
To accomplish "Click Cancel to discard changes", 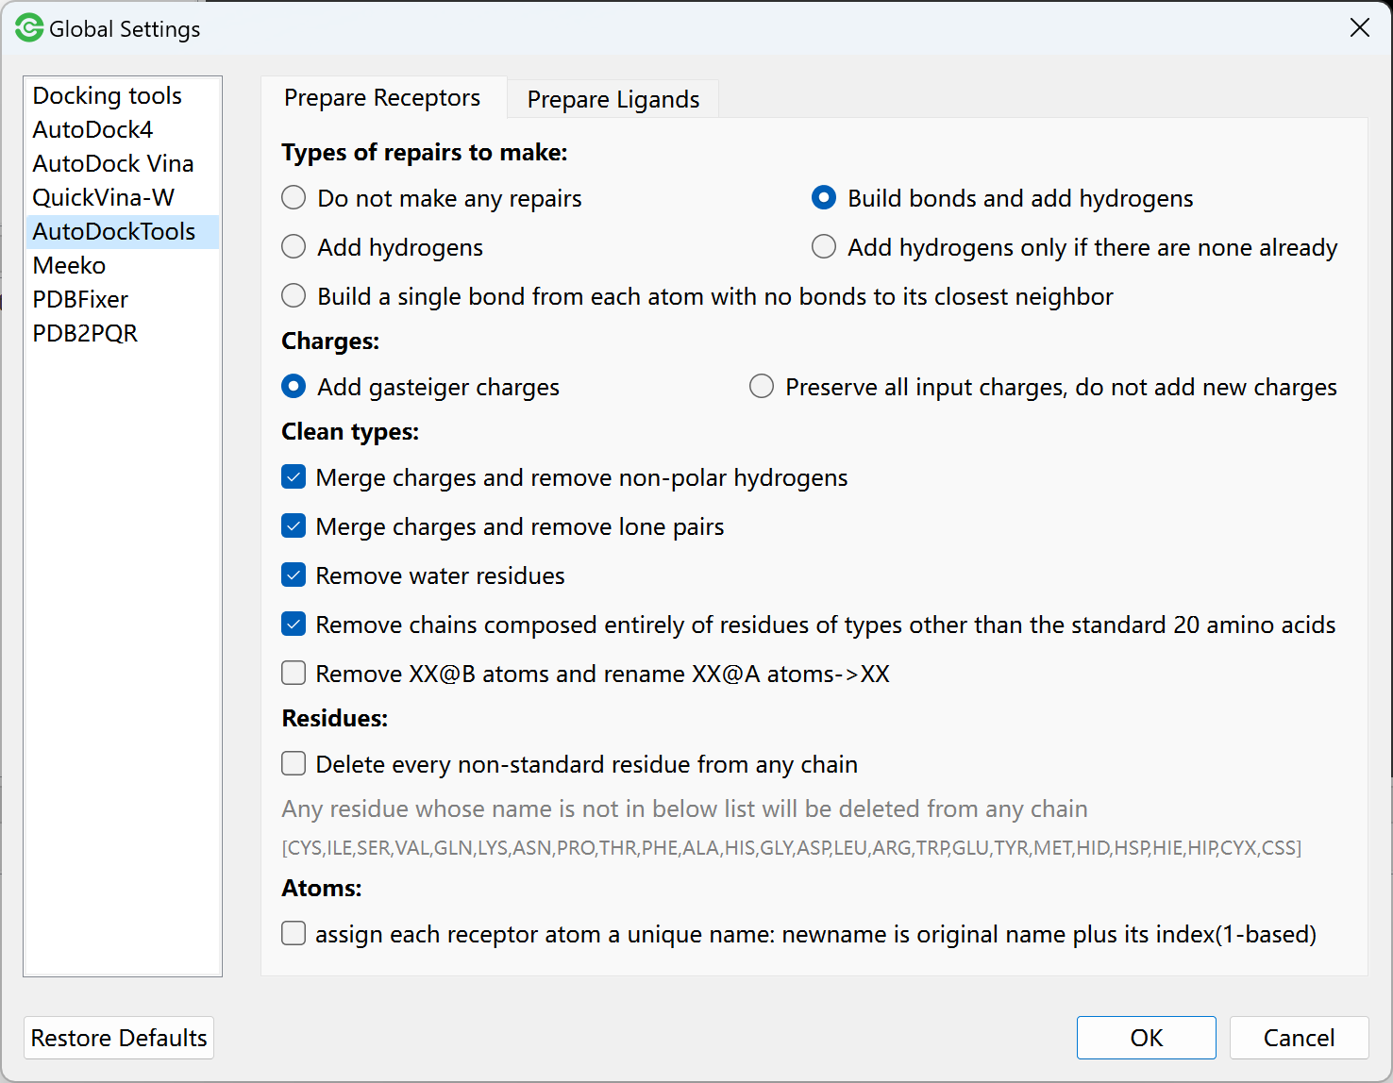I will tap(1299, 1038).
